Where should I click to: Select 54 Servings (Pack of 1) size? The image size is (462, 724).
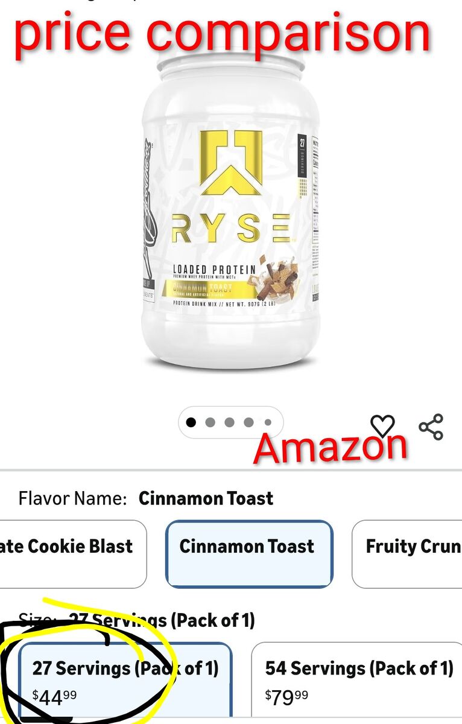click(357, 682)
